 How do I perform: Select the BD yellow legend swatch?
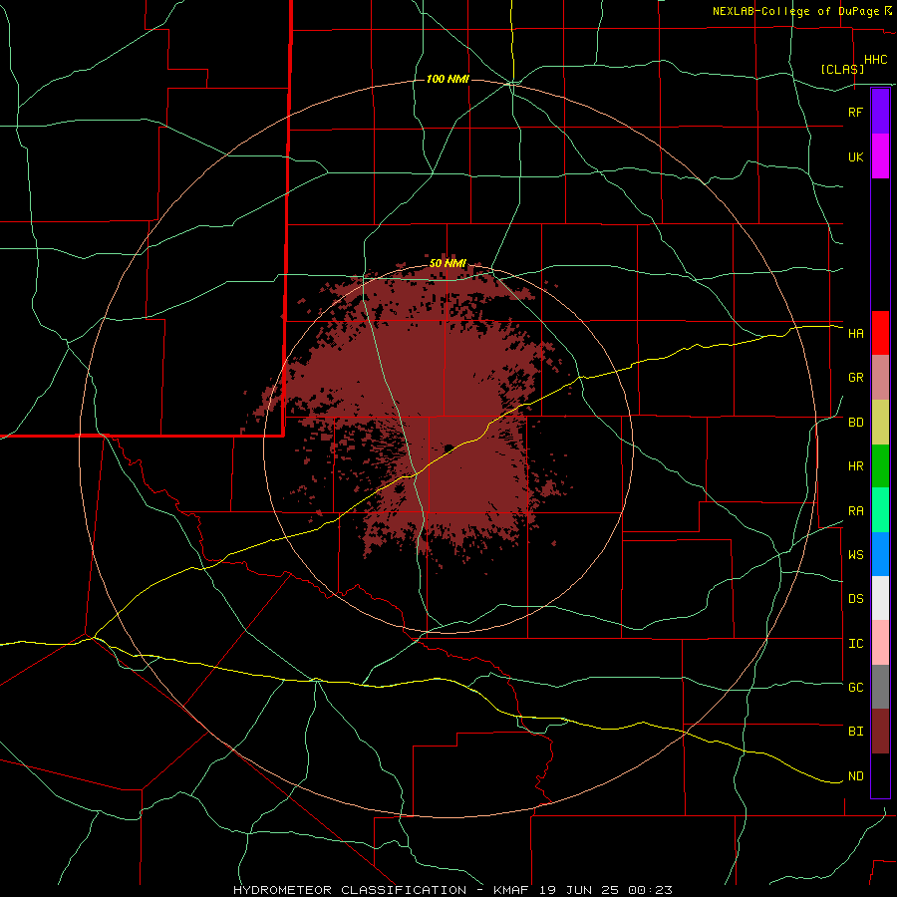coord(880,422)
